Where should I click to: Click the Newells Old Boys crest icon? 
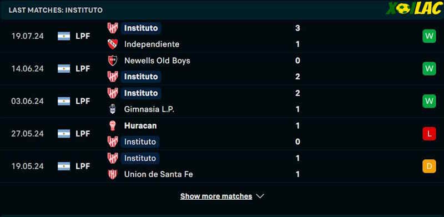113,60
